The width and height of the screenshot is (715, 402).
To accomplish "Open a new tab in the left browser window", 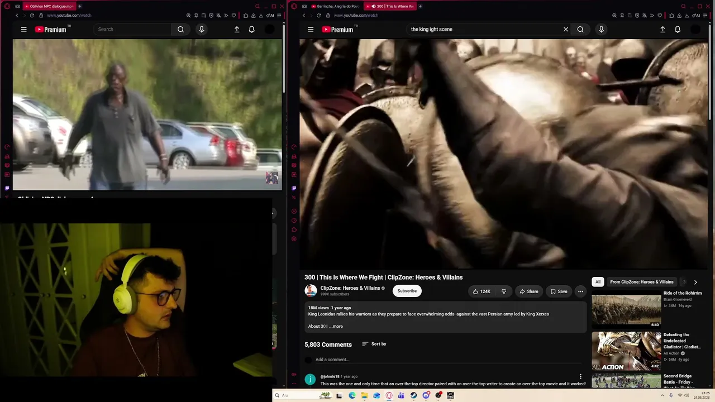I will (79, 6).
